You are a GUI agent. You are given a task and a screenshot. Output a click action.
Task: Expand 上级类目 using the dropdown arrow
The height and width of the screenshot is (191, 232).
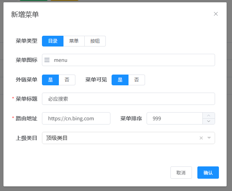coord(209,138)
